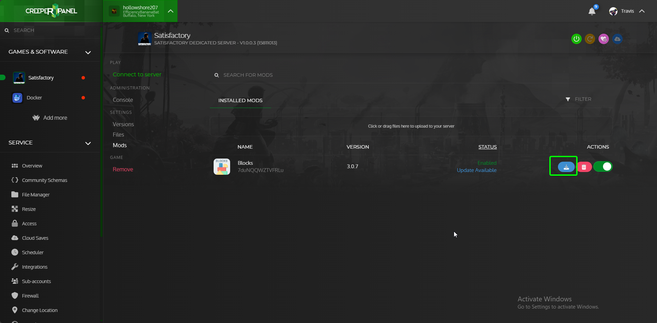Click the Access lock icon
Screen dimensions: 657x323
pos(15,223)
